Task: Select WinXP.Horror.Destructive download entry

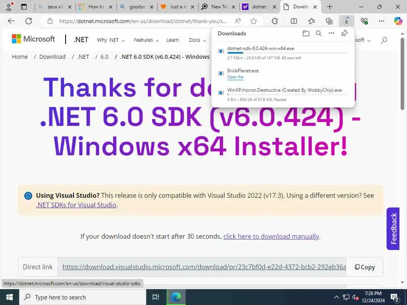Action: click(x=283, y=95)
